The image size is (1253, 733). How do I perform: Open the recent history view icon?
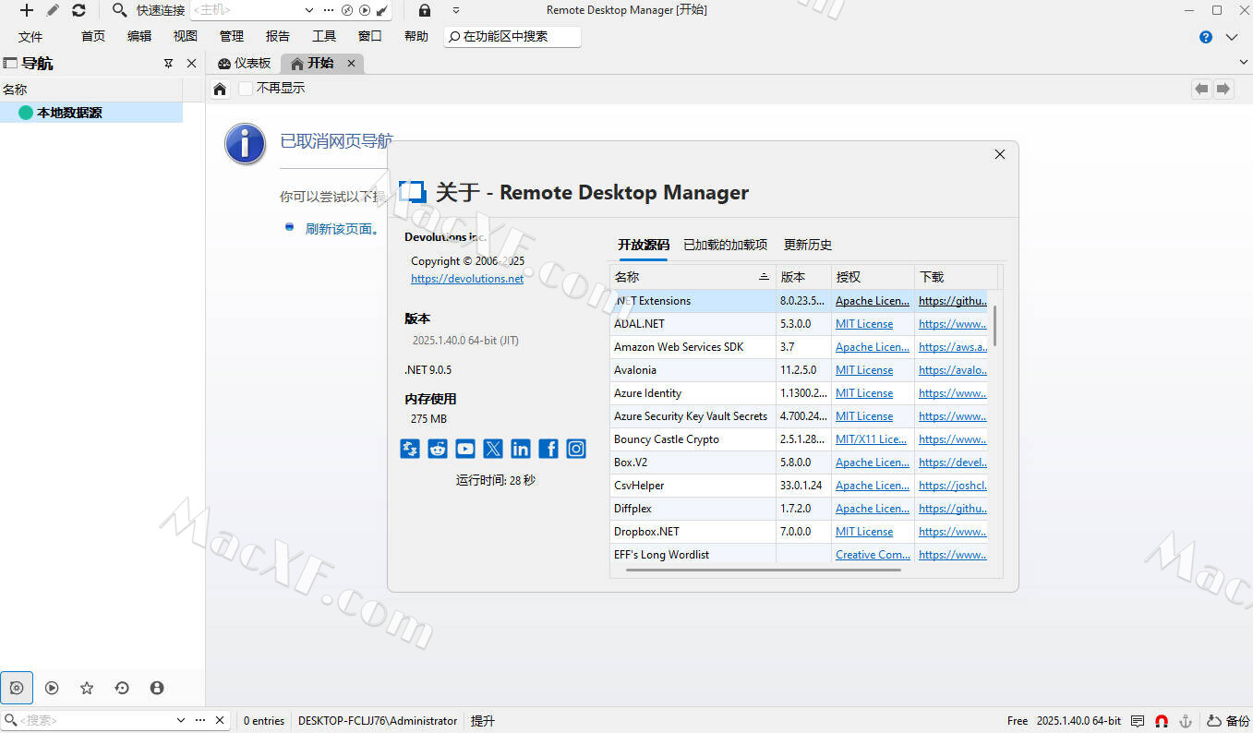tap(122, 688)
